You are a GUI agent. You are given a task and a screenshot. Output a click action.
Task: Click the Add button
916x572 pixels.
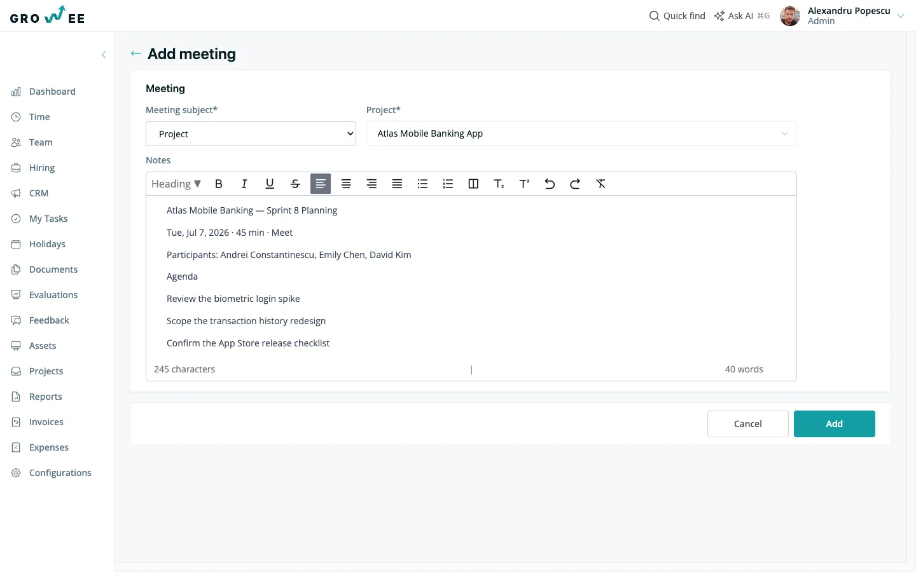click(835, 424)
